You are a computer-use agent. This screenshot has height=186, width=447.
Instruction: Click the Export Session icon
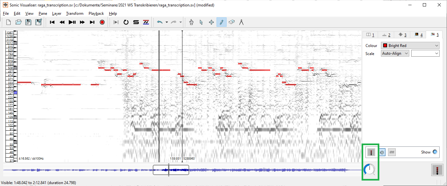tap(39, 22)
